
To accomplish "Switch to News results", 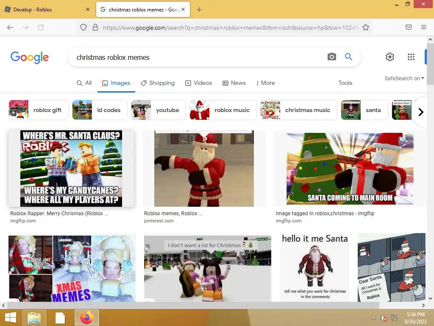I will [x=234, y=83].
